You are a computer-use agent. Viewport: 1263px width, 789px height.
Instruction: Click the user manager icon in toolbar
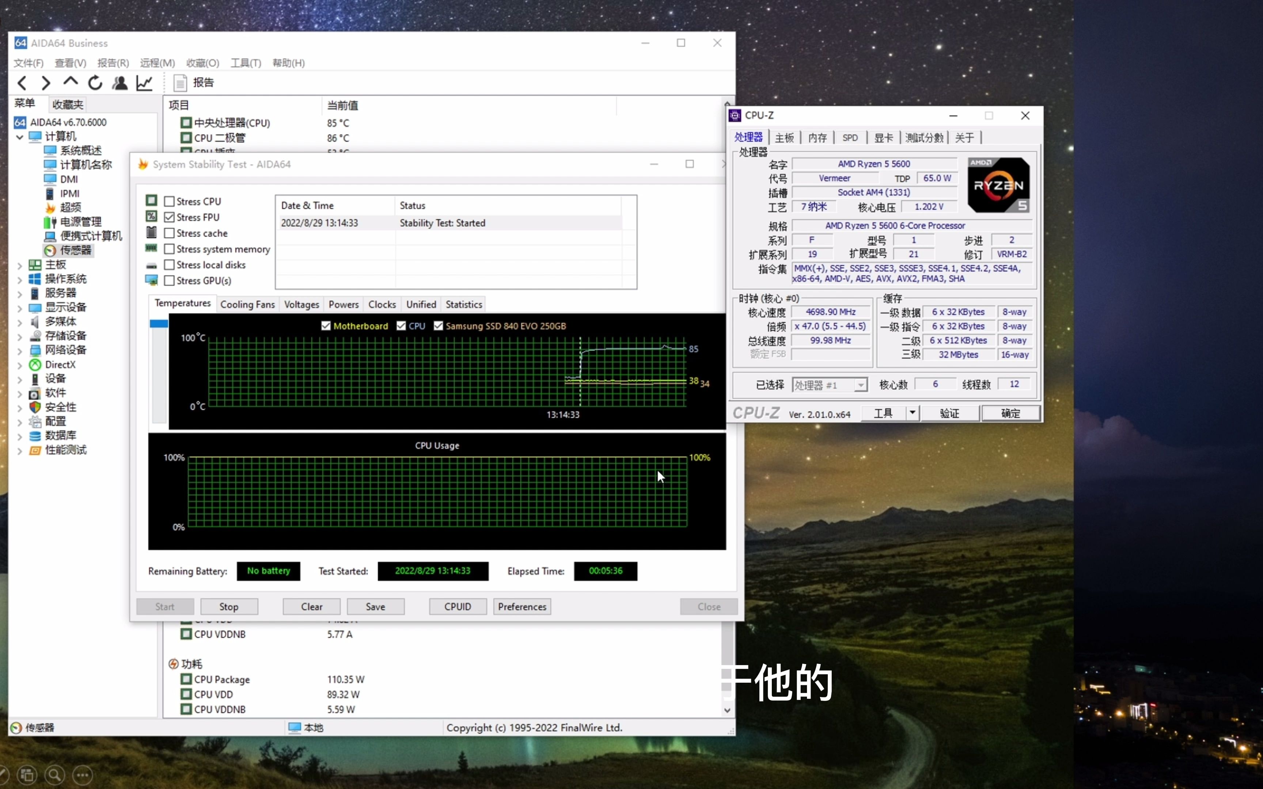pos(120,83)
